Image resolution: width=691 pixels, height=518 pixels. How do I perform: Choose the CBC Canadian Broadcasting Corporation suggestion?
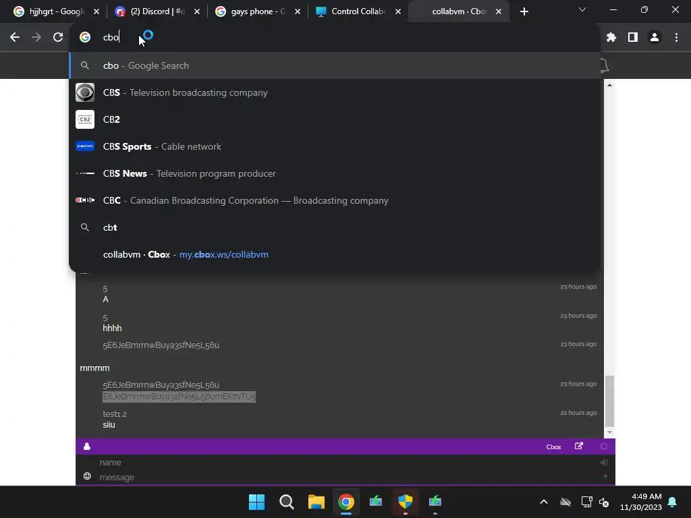(335, 200)
